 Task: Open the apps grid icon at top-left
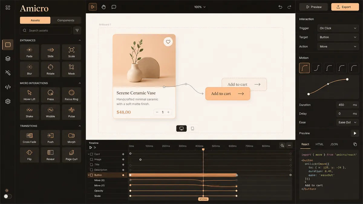[8, 8]
